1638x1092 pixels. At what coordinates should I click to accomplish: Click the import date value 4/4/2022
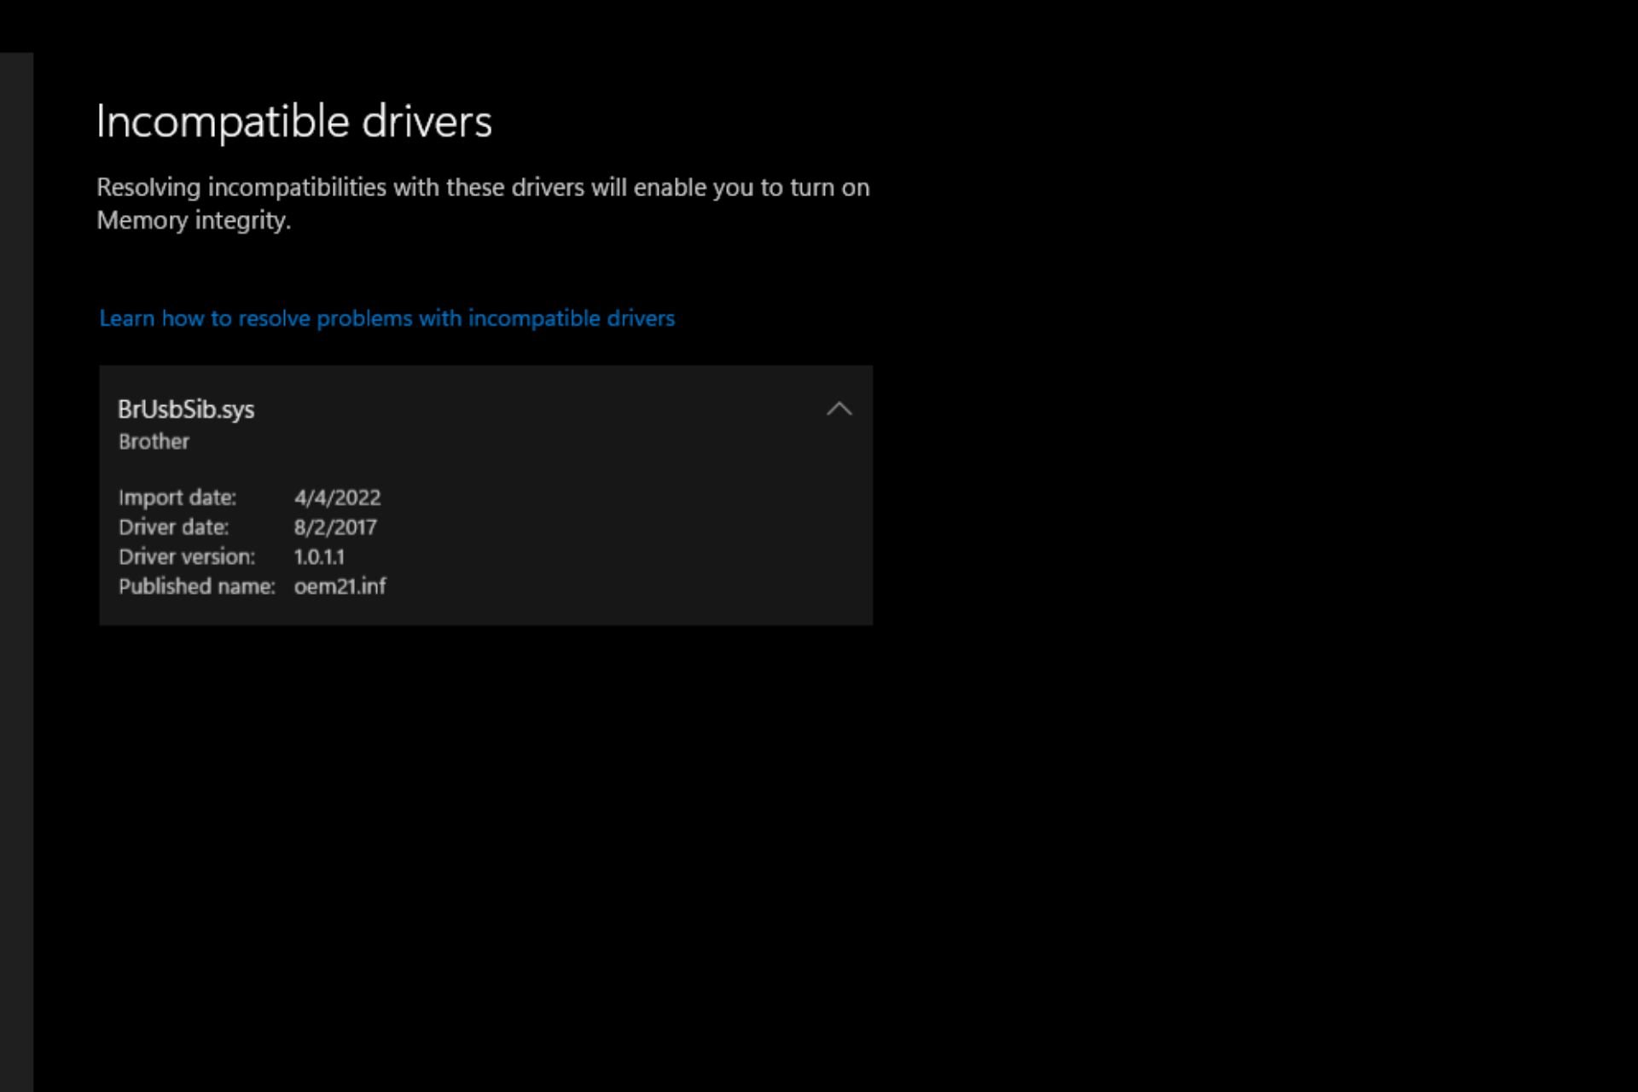coord(337,497)
